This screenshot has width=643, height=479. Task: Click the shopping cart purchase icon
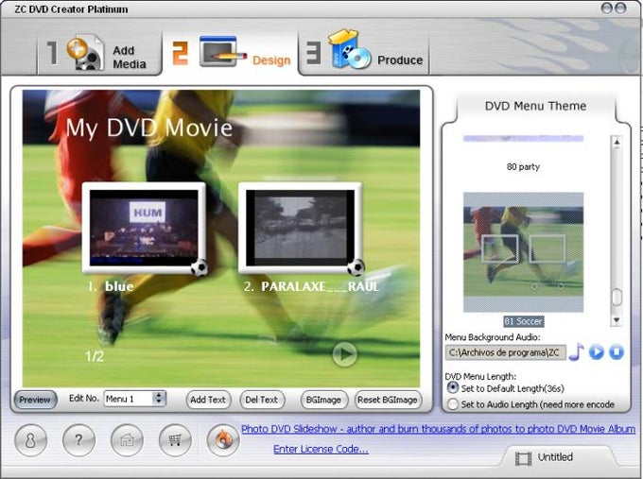(x=175, y=440)
